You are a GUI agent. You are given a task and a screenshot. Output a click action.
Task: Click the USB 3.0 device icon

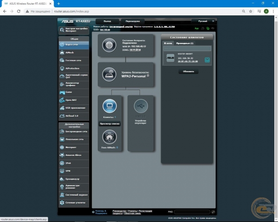tap(141, 106)
